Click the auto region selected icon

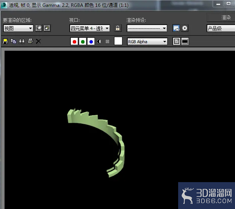[47, 28]
